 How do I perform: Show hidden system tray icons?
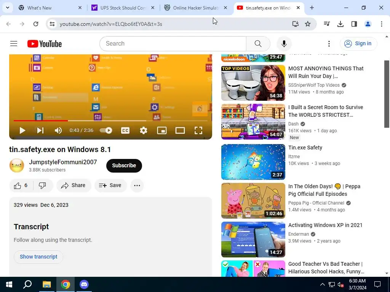click(322, 284)
